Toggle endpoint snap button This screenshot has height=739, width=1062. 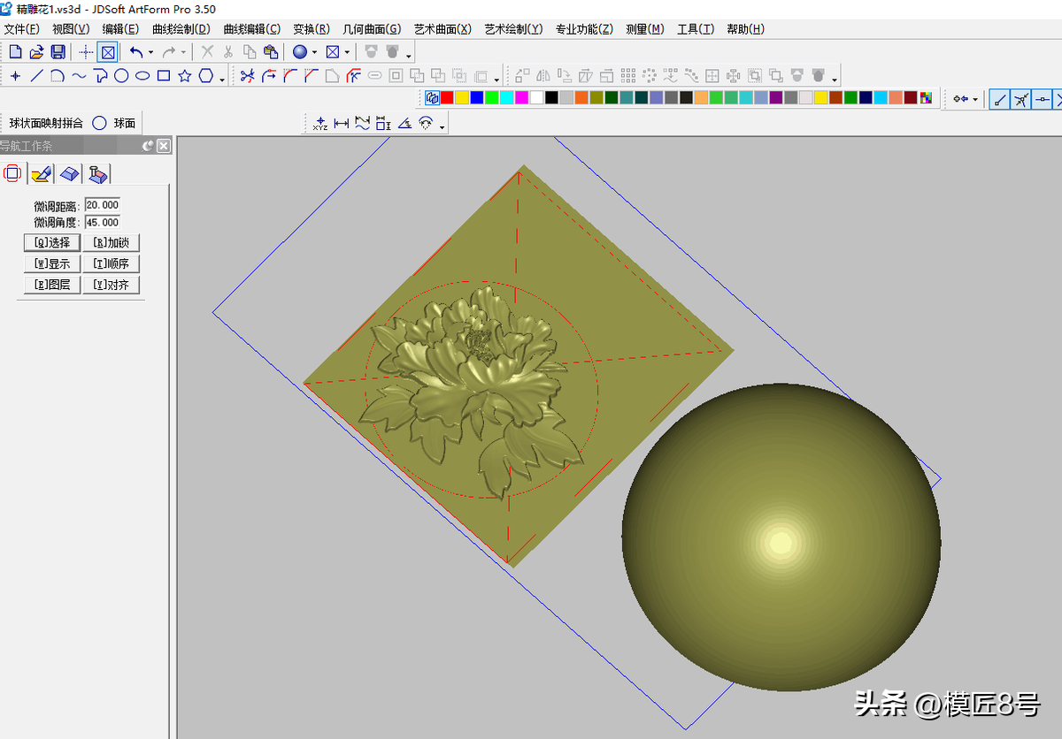point(1000,99)
